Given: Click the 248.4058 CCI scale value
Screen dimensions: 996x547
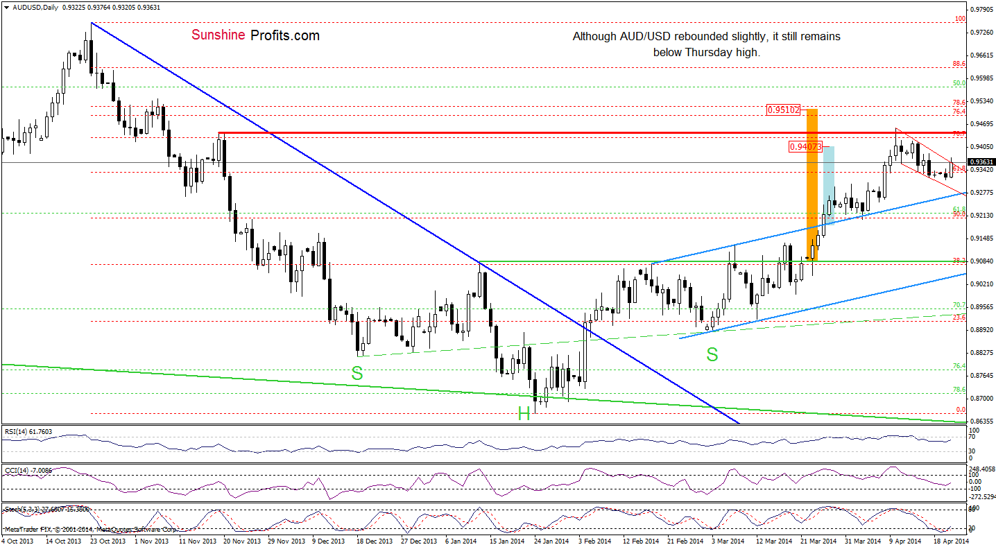Looking at the screenshot, I should coord(981,469).
